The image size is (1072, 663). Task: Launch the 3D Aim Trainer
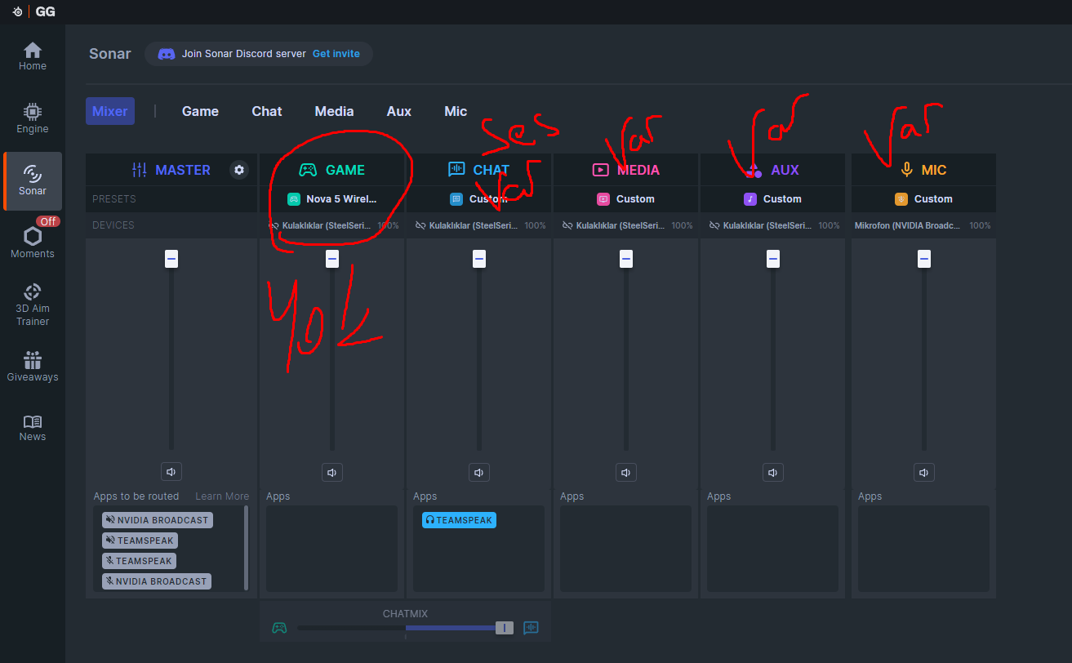pyautogui.click(x=33, y=305)
